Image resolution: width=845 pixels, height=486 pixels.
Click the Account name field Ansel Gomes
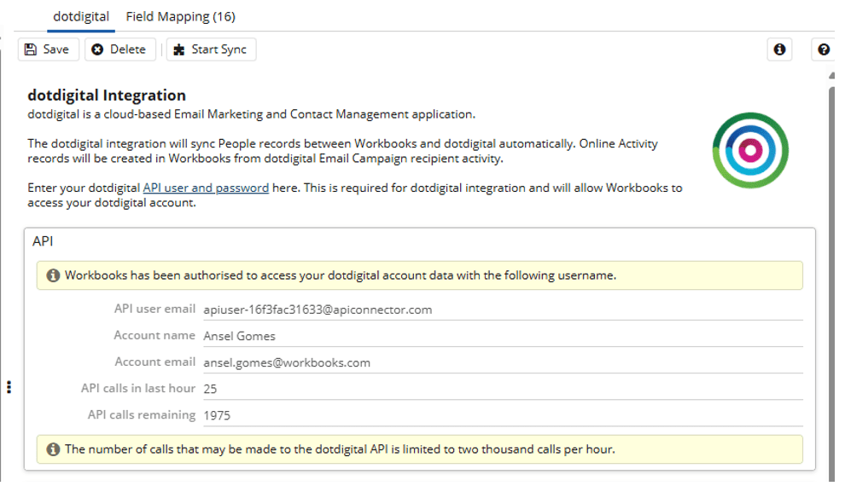pyautogui.click(x=503, y=336)
